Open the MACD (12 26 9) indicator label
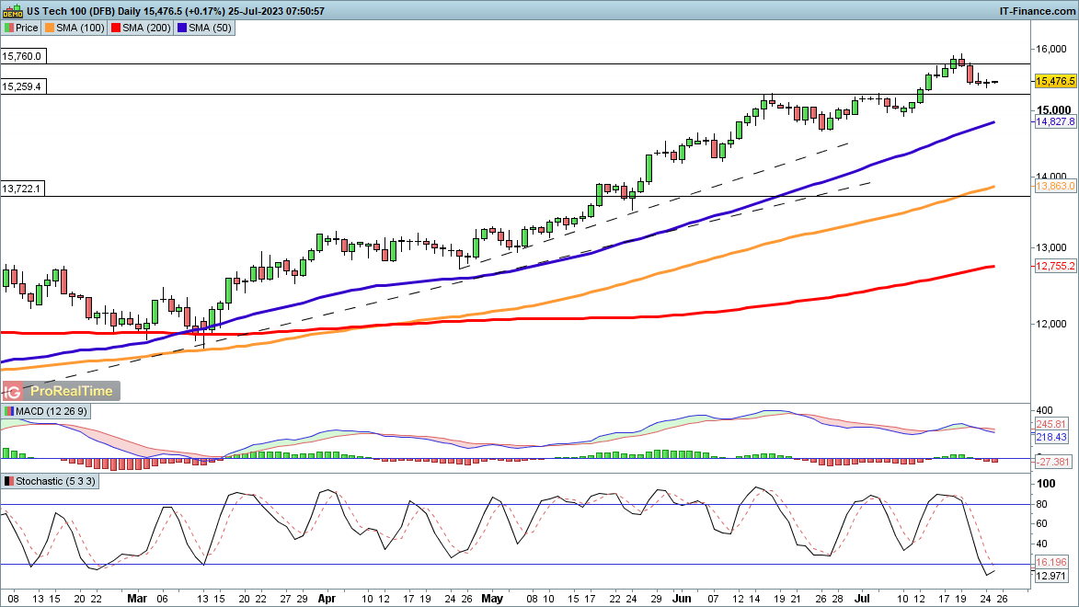Image resolution: width=1079 pixels, height=607 pixels. (46, 411)
